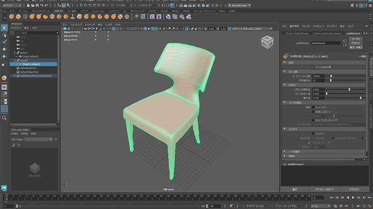Image resolution: width=373 pixels, height=209 pixels.
Task: Collapse the Topology section
Action: (284, 85)
